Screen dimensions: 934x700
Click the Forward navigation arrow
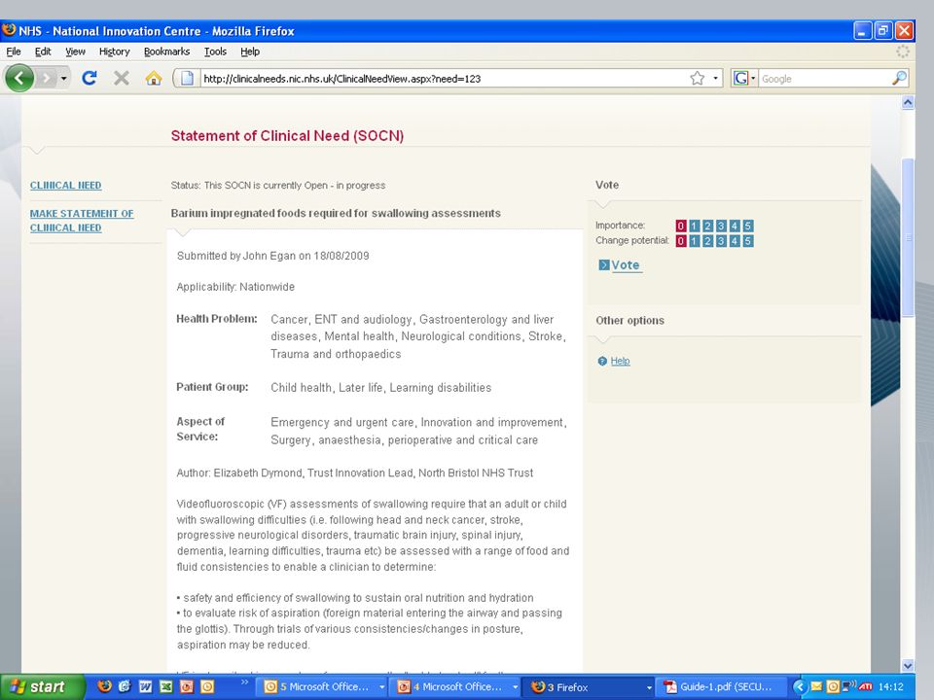coord(46,78)
